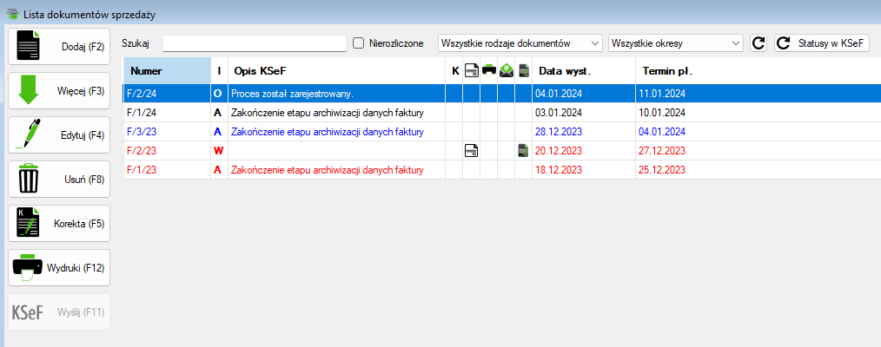
Task: Expand the Wszystkie rodzaje dokumentów dropdown
Action: [520, 43]
